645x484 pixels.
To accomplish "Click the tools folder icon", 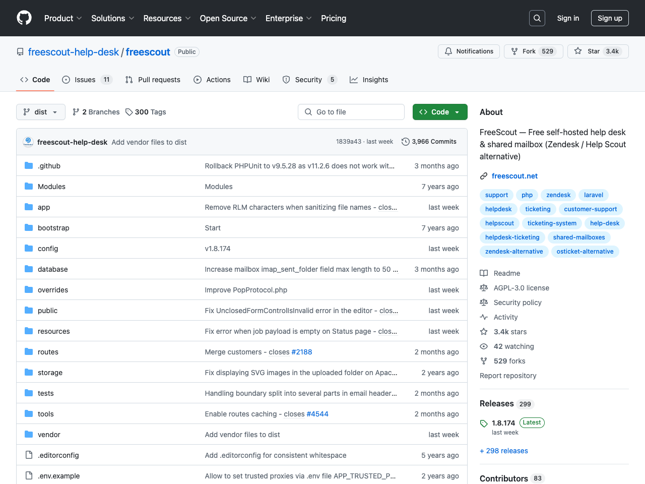I will [29, 414].
